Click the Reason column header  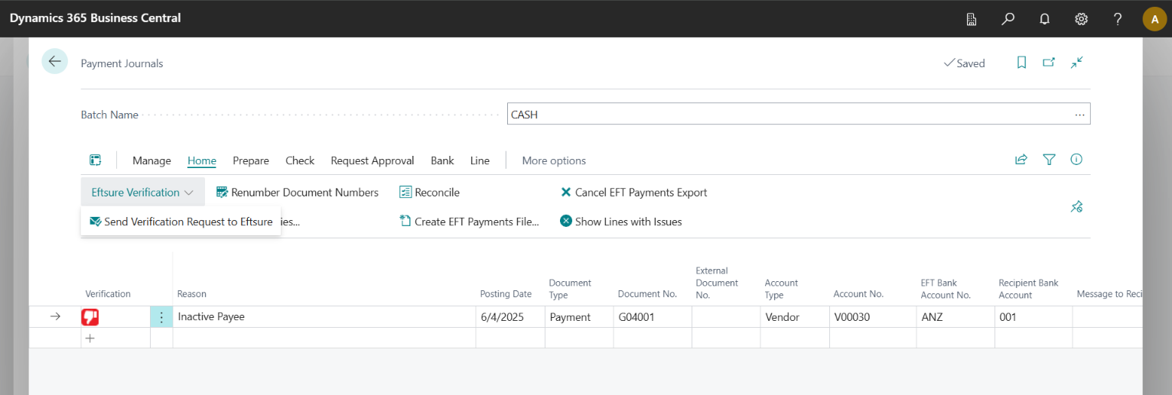192,294
